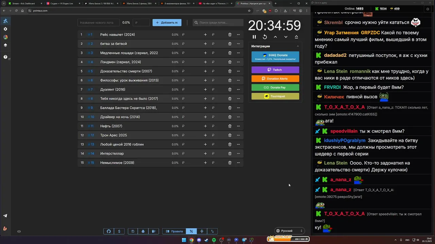Click plus icon for 'Лэндмен (сериал, 2024)'
Viewport: 435px width, 244px height.
205,62
